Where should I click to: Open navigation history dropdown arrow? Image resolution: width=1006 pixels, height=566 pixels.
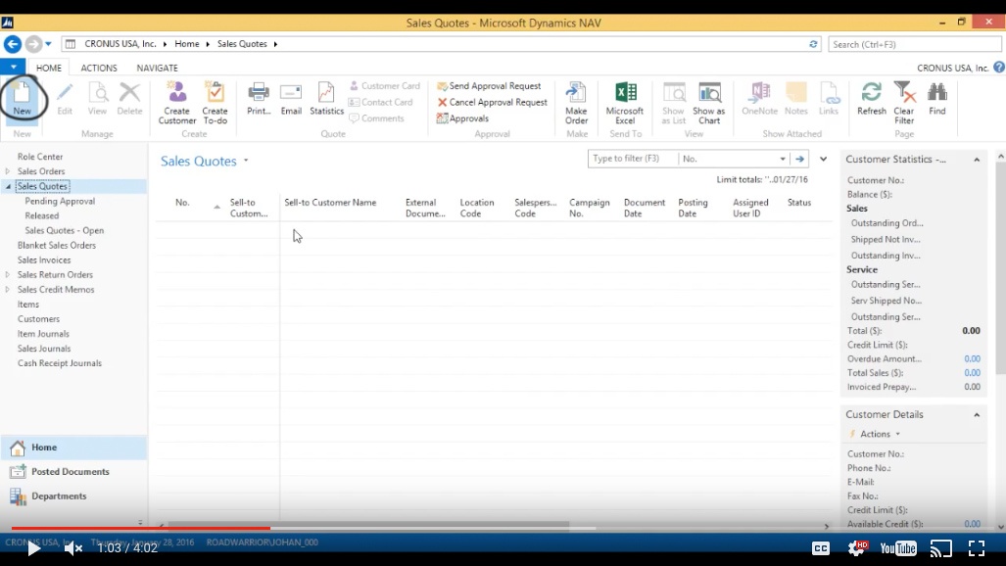coord(48,44)
